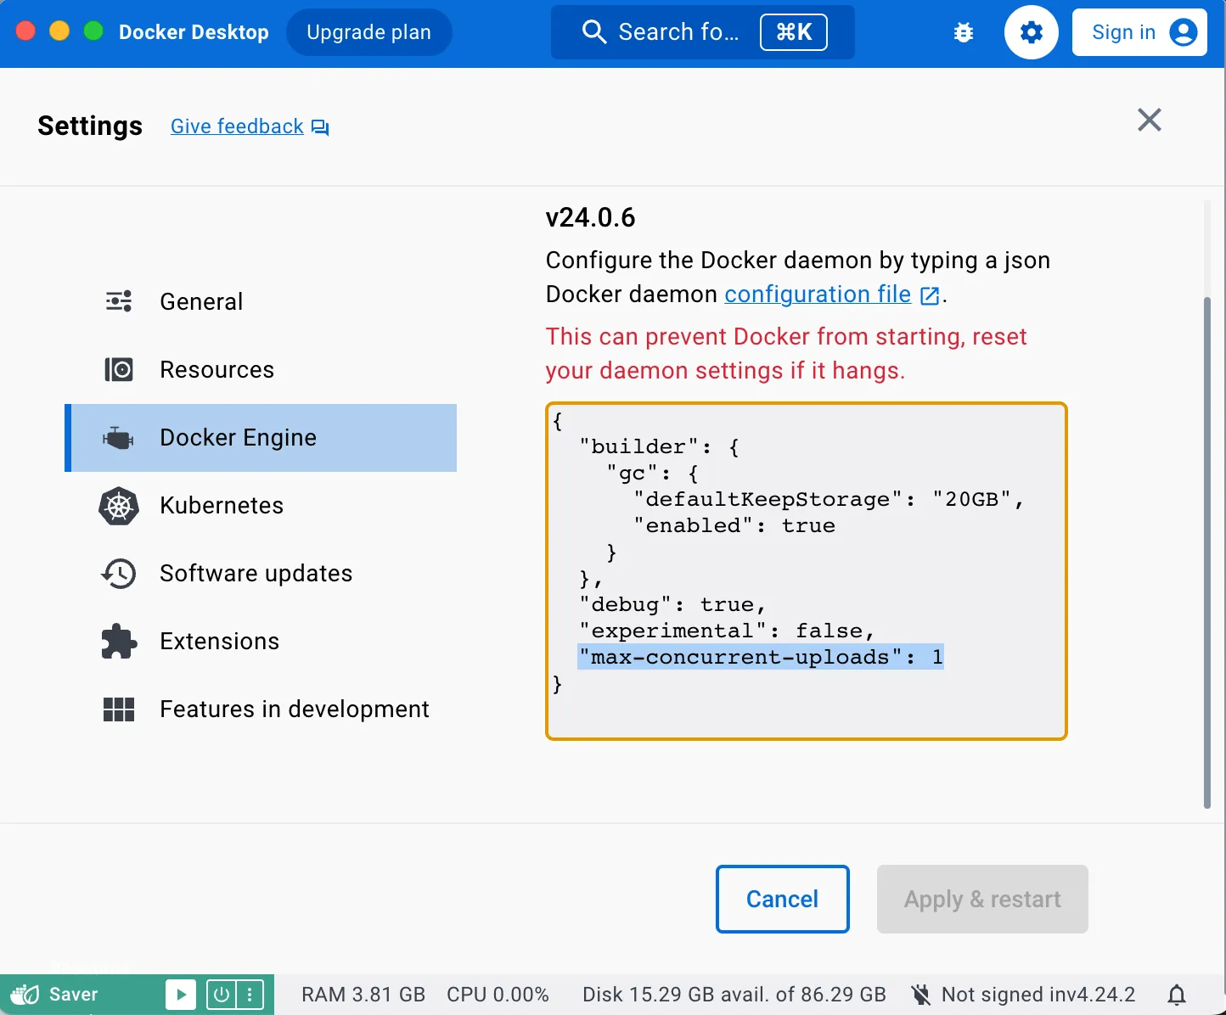Open Resources settings section

pyautogui.click(x=261, y=370)
